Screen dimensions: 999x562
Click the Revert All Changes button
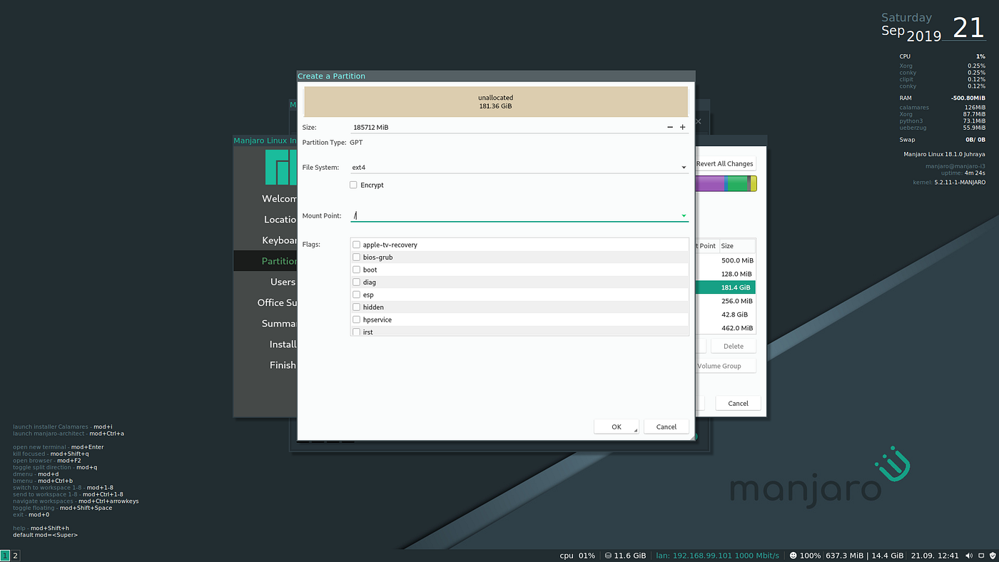[724, 163]
